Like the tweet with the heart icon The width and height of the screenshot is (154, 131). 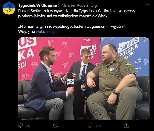coord(90,126)
